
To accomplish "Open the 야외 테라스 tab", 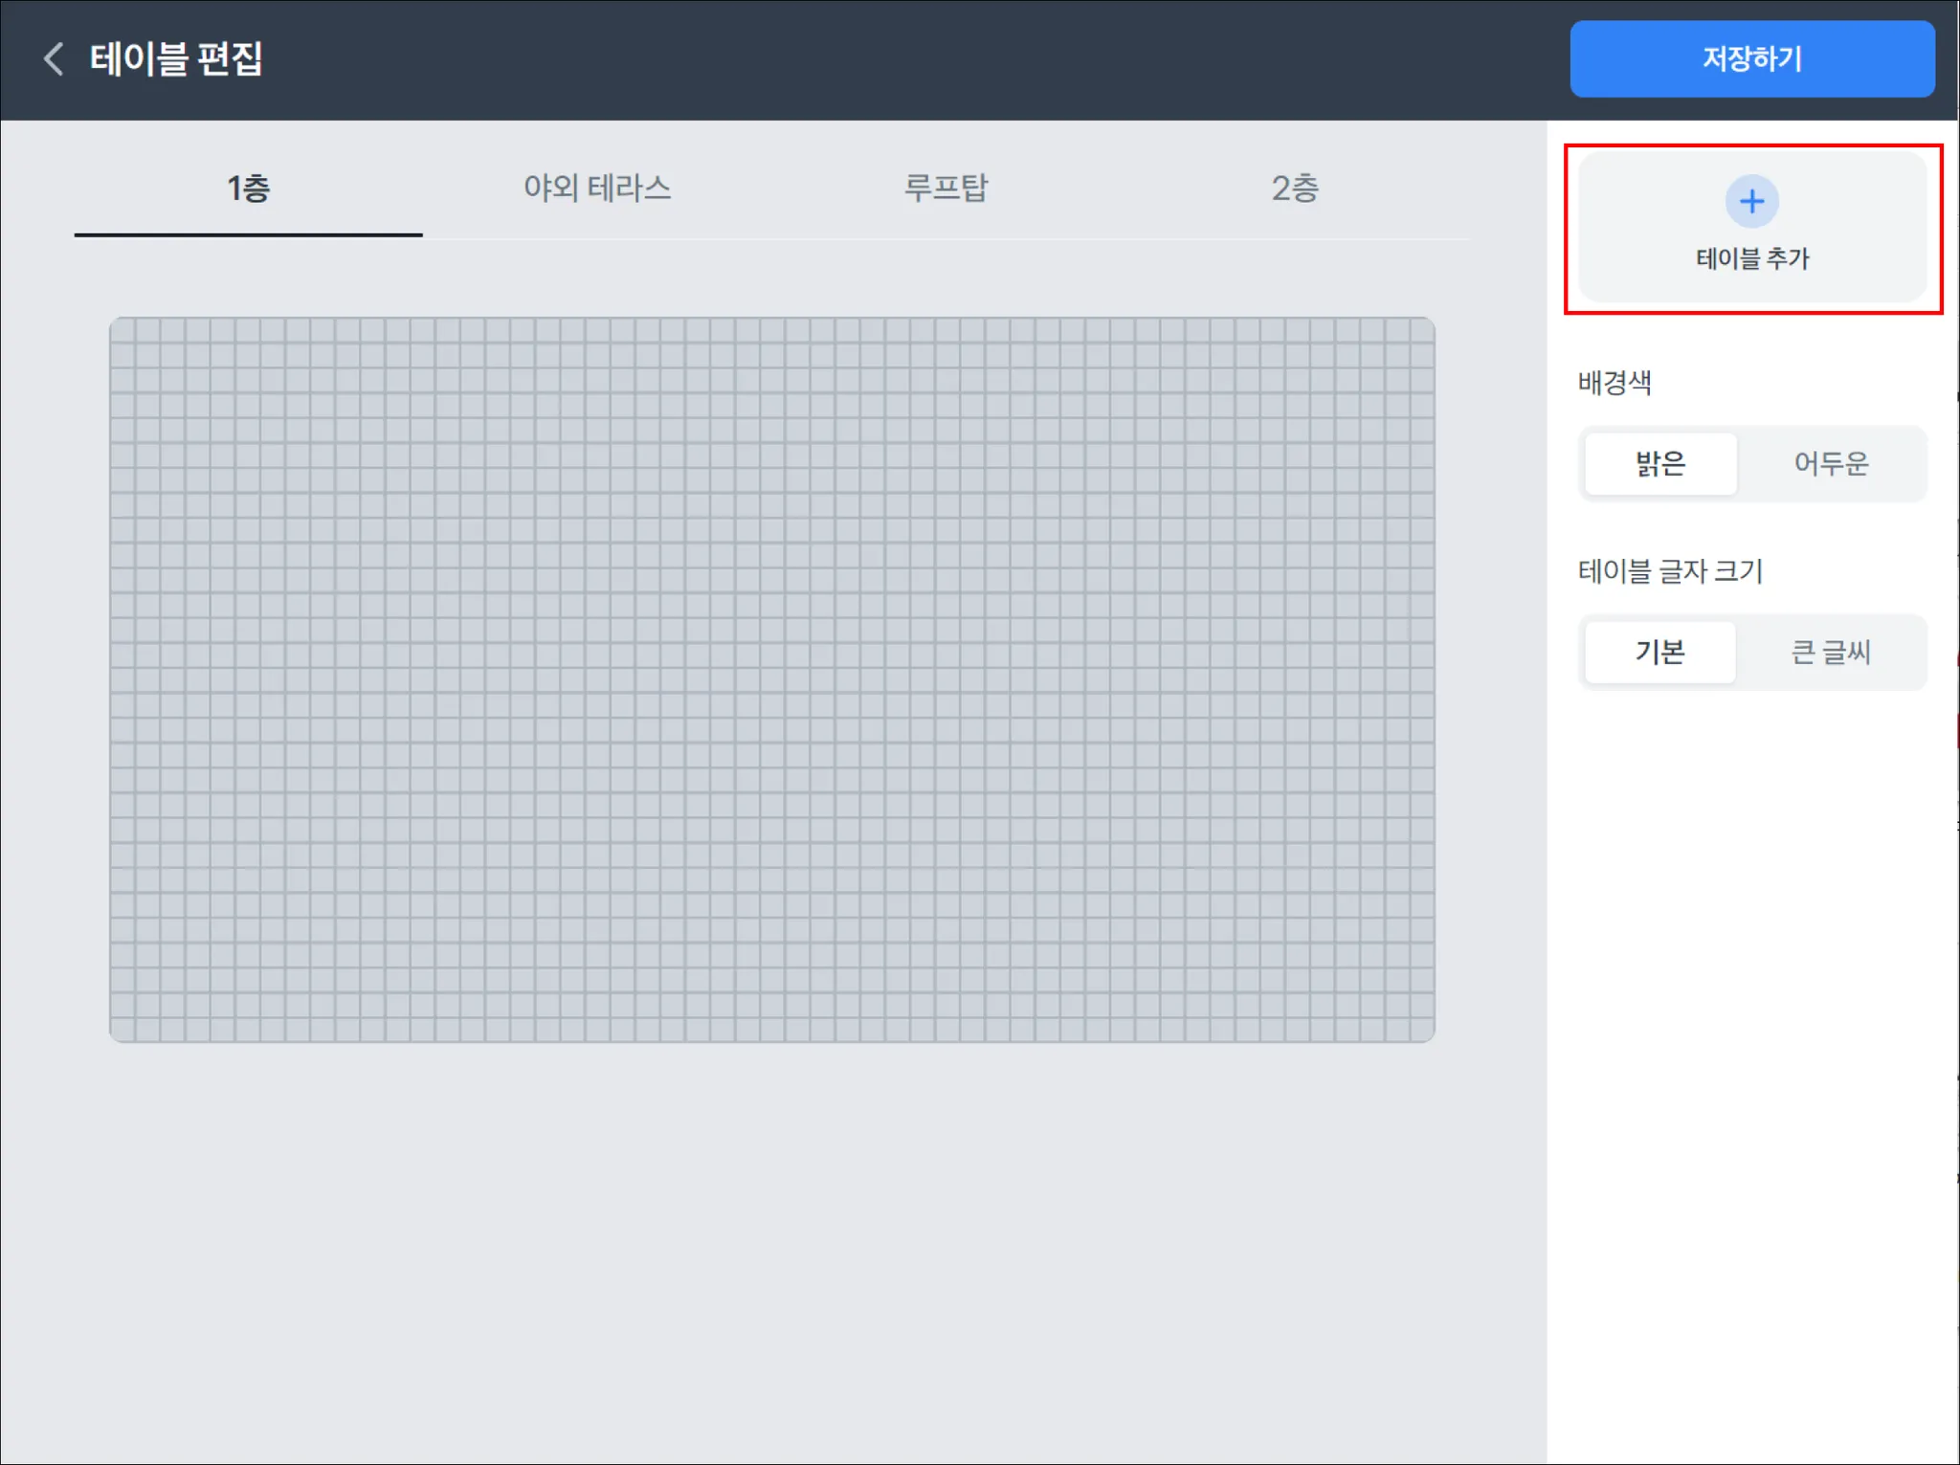I will 597,189.
